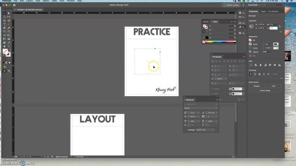Image resolution: width=296 pixels, height=166 pixels.
Task: Open the Layout menu
Action: coord(29,1)
